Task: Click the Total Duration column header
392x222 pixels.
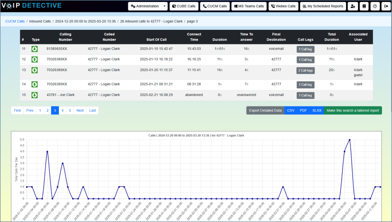Action: point(332,37)
